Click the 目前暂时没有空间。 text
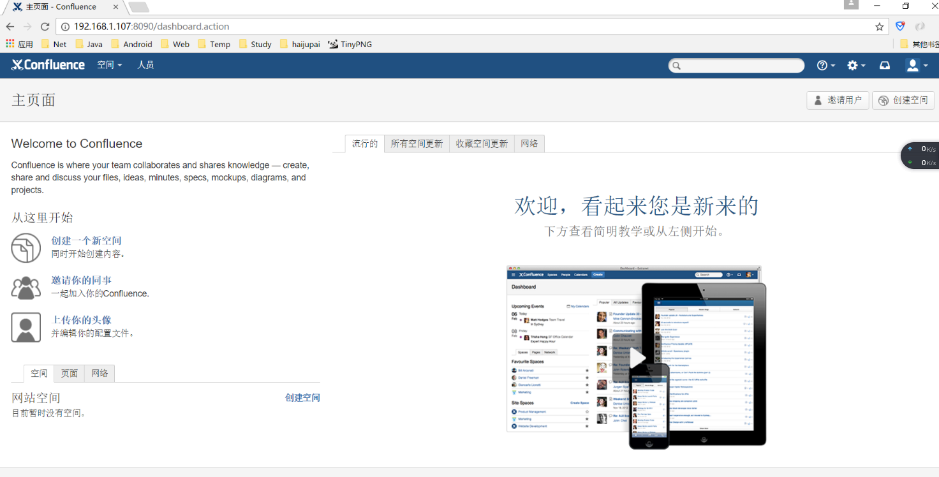 click(49, 413)
